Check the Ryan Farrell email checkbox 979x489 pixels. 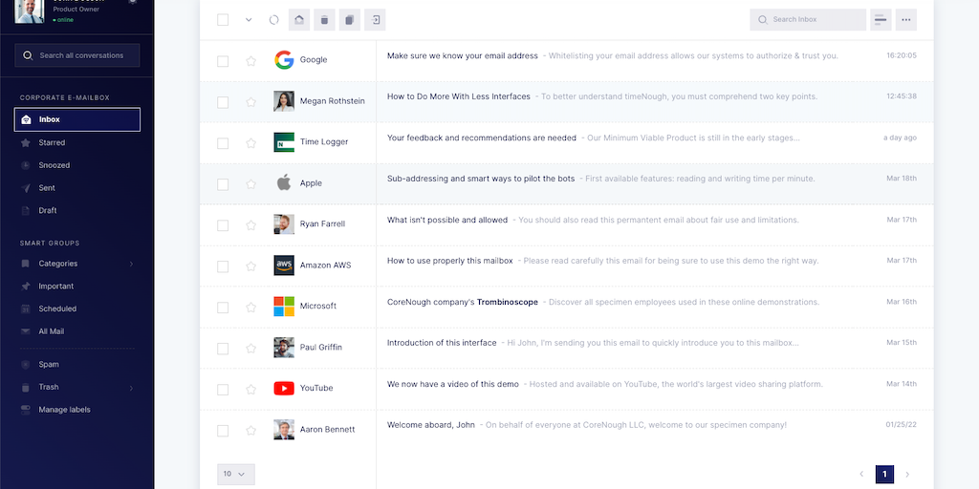[x=223, y=225]
